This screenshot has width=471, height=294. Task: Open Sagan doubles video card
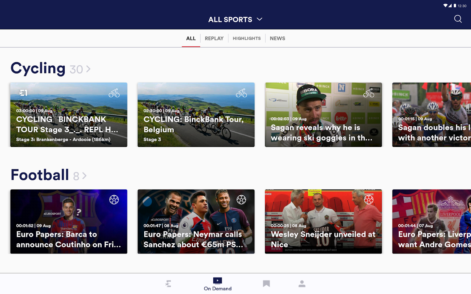point(432,115)
